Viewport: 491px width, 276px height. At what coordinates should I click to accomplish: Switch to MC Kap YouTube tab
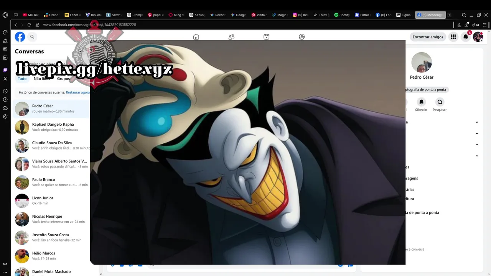[x=31, y=15]
